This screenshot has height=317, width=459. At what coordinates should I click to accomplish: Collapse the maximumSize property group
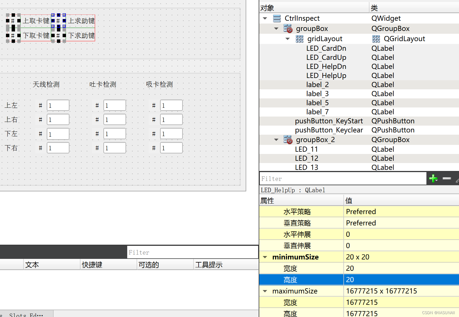point(265,291)
